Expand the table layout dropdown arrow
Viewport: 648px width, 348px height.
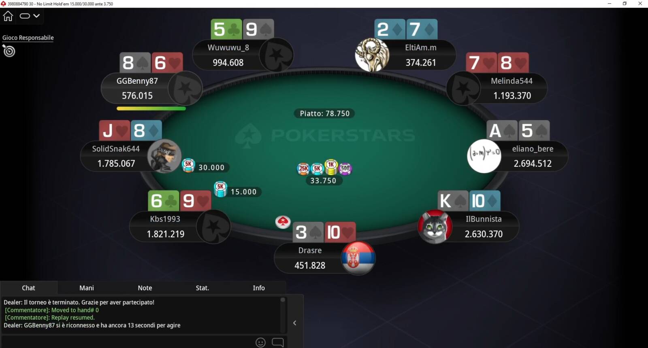(x=36, y=16)
